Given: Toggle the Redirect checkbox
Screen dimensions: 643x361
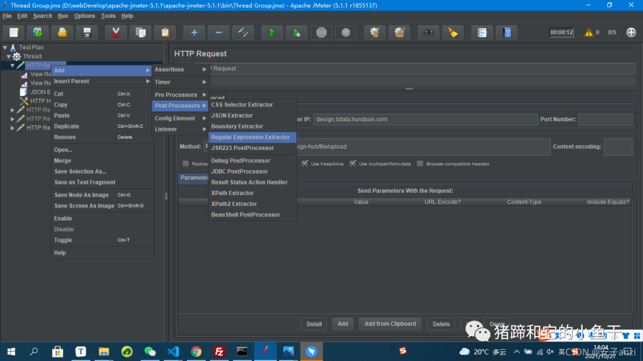Looking at the screenshot, I should tap(186, 164).
